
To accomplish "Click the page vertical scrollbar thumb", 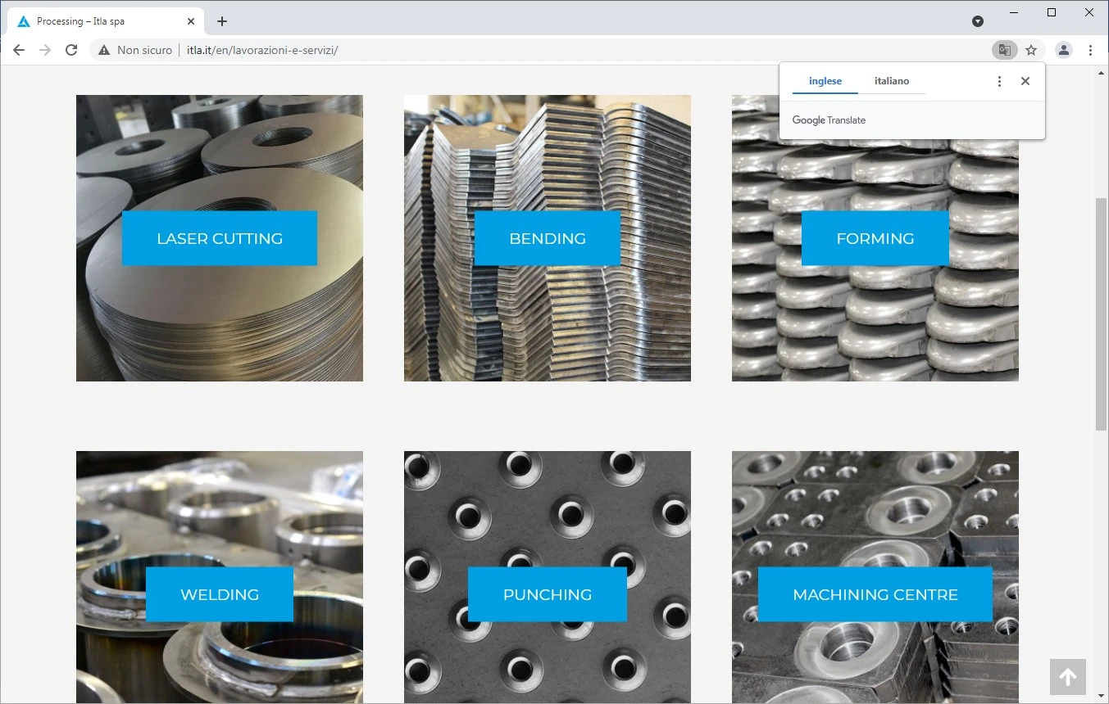I will pos(1102,314).
